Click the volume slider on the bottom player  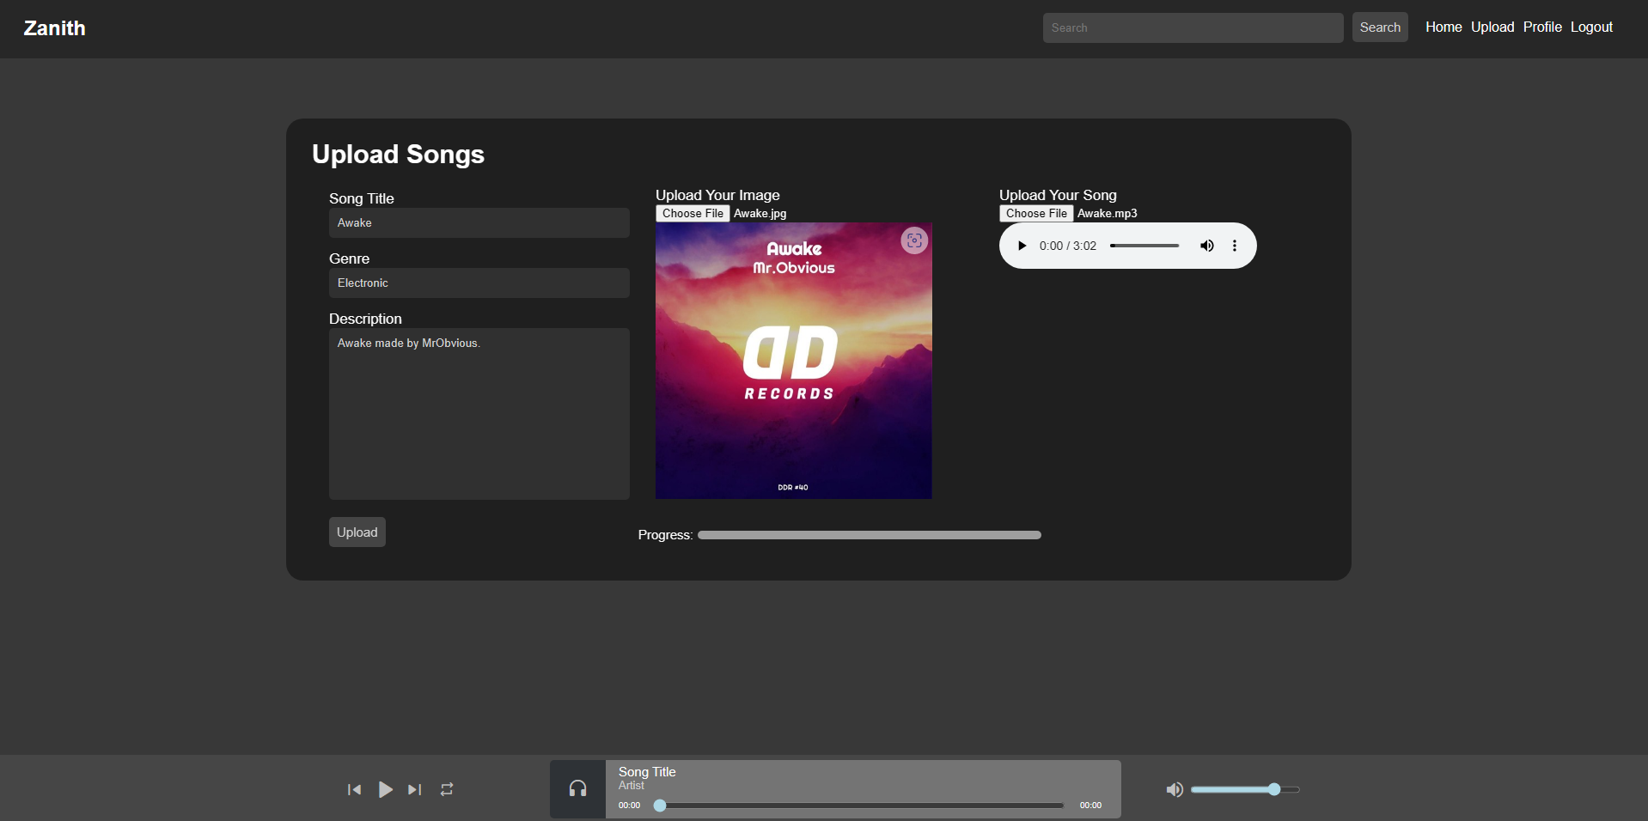(1245, 789)
